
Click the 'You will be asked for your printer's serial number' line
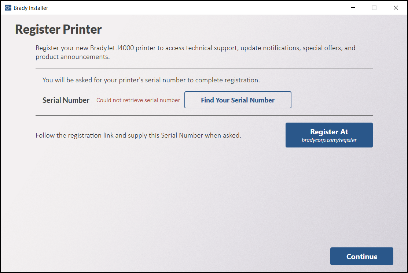(x=151, y=80)
